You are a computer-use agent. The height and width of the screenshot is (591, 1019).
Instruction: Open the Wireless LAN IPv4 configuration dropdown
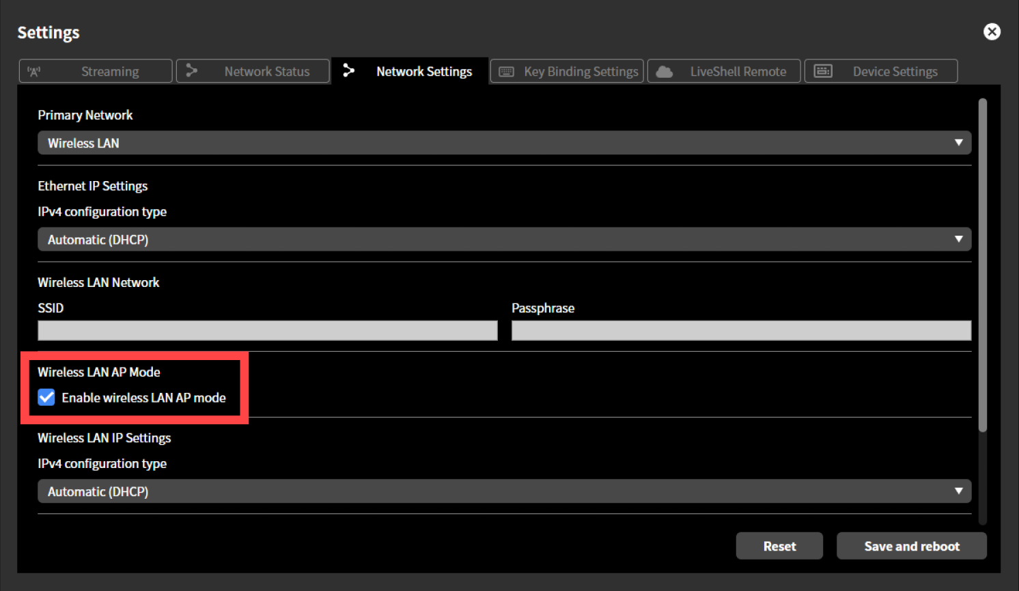coord(504,491)
